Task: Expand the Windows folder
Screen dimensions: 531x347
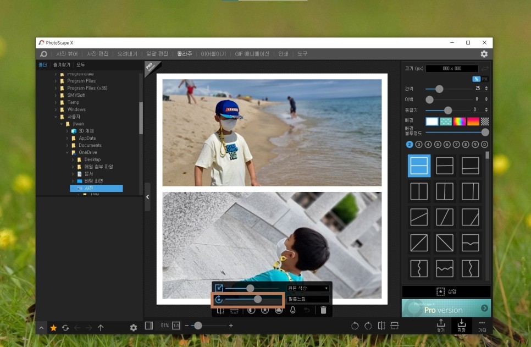Action: coord(56,109)
